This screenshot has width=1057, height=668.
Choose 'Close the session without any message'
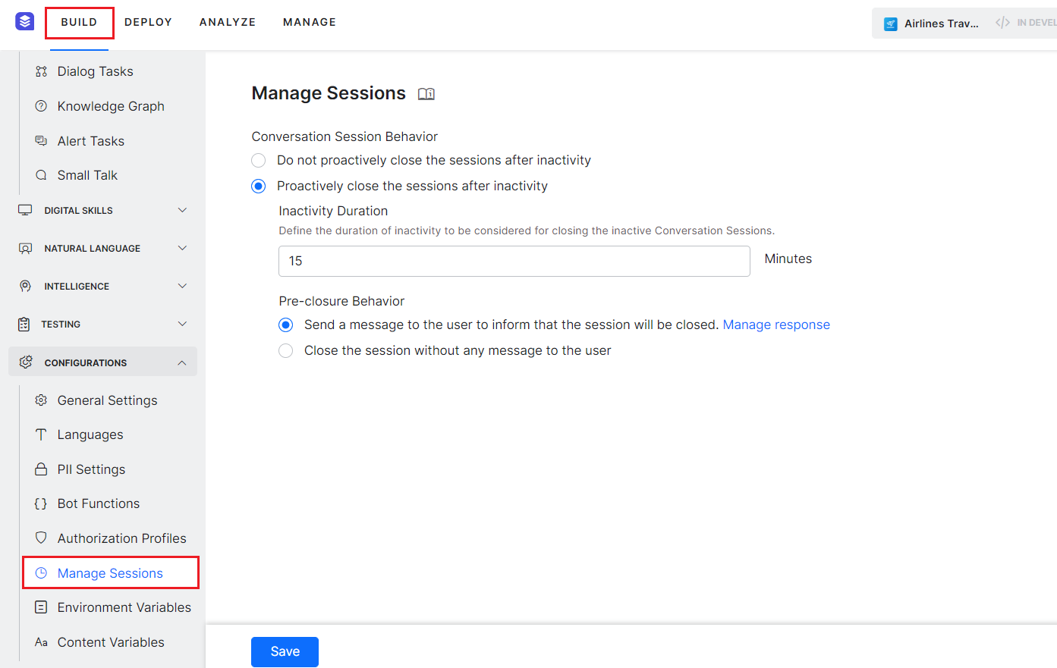(285, 350)
